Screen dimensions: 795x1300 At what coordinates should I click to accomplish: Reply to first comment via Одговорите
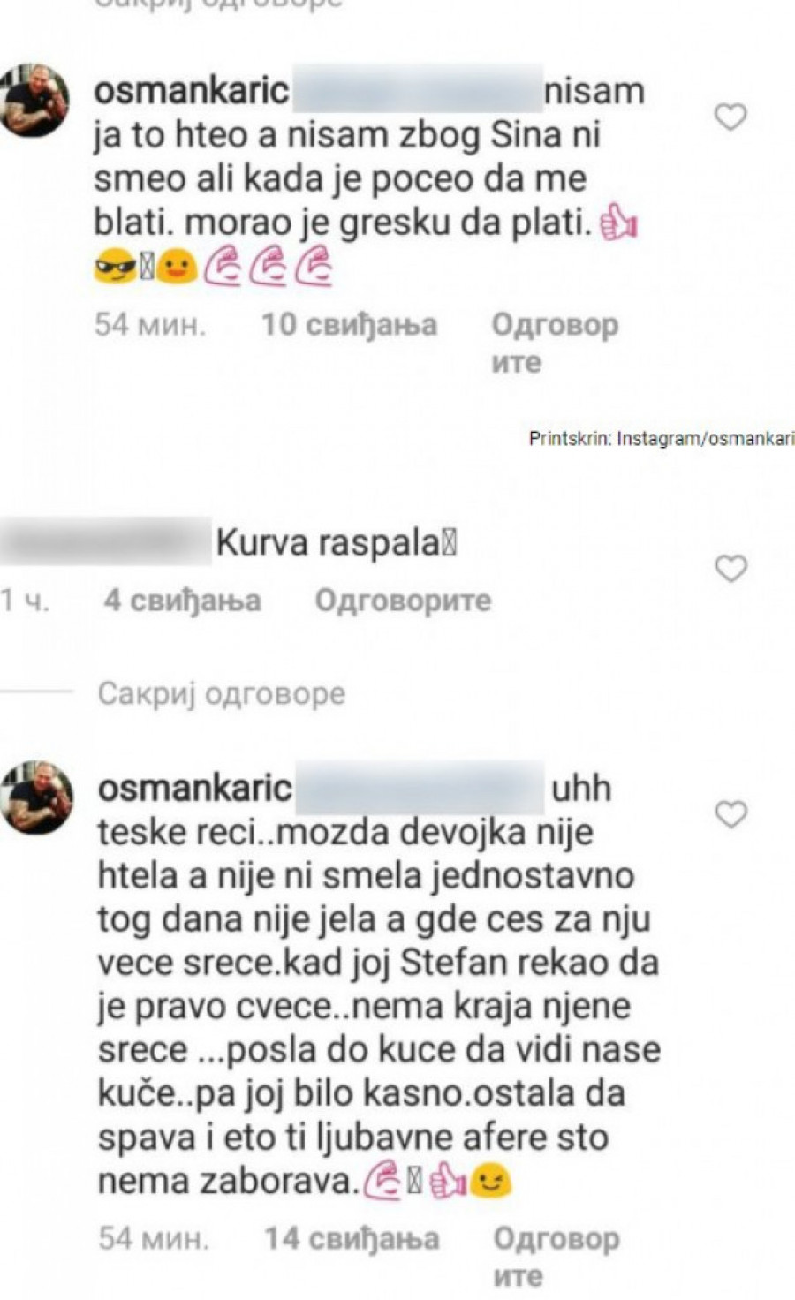click(x=555, y=344)
